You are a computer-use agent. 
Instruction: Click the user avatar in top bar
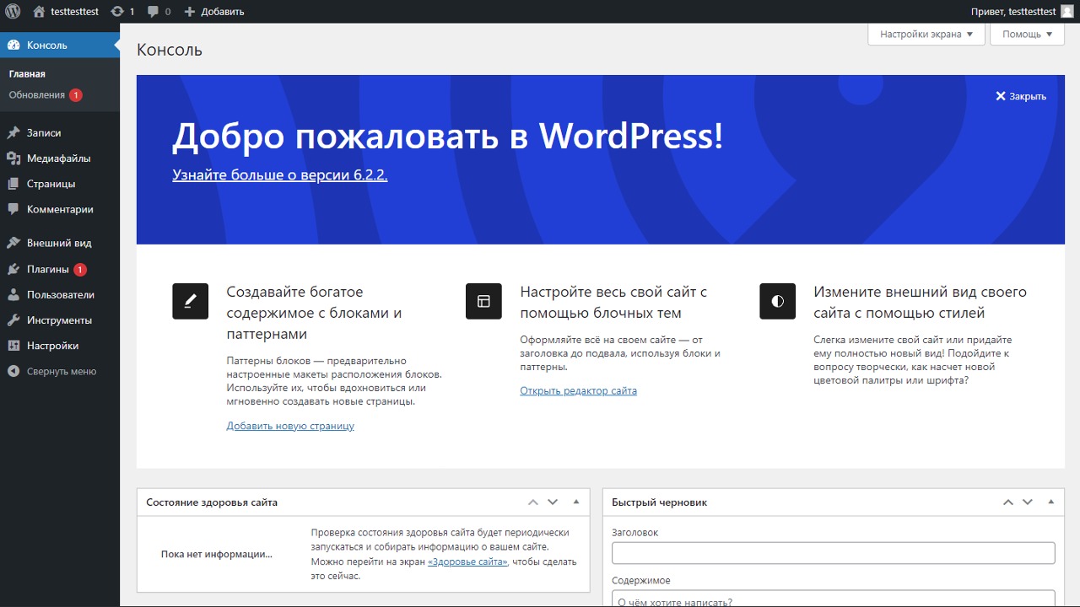pyautogui.click(x=1067, y=12)
